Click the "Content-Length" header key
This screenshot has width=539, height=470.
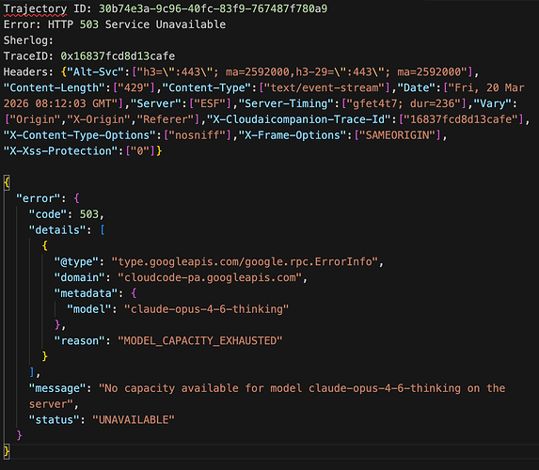click(x=54, y=87)
